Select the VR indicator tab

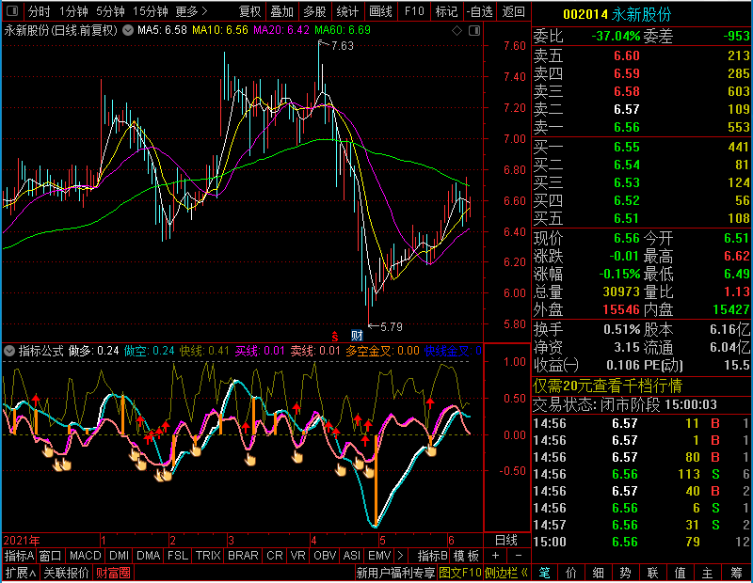[297, 556]
